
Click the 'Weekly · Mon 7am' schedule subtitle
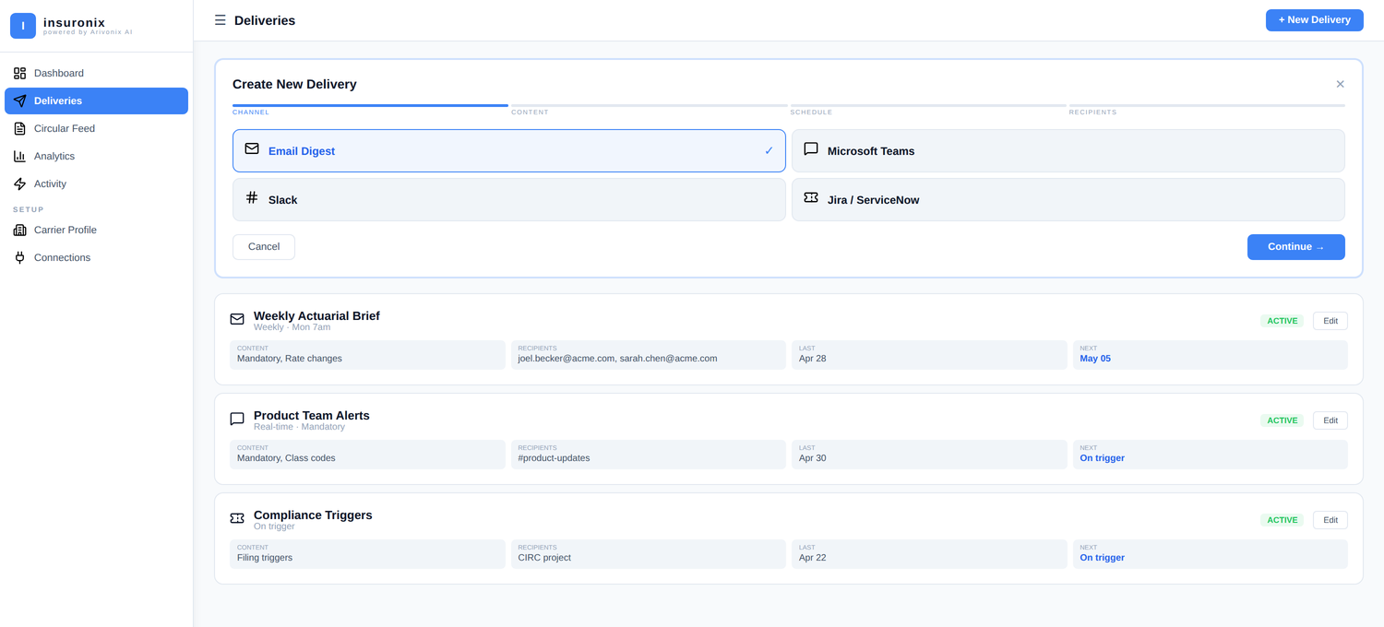click(292, 327)
